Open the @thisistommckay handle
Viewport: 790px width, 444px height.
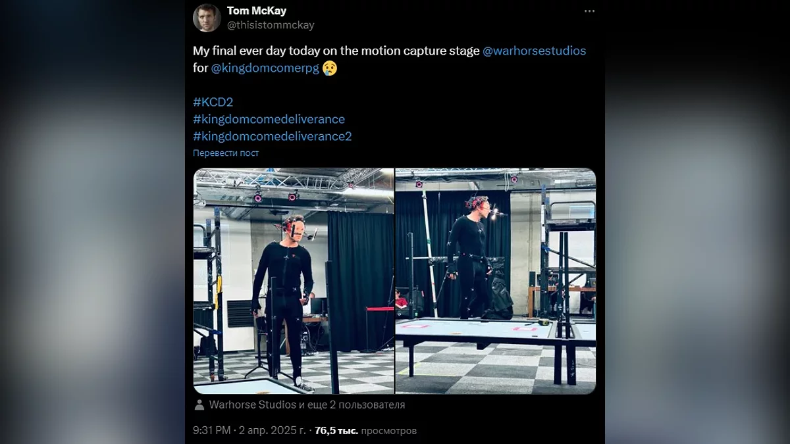(x=271, y=25)
